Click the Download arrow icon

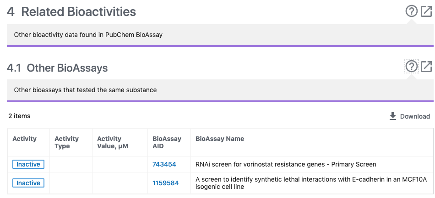tap(393, 116)
